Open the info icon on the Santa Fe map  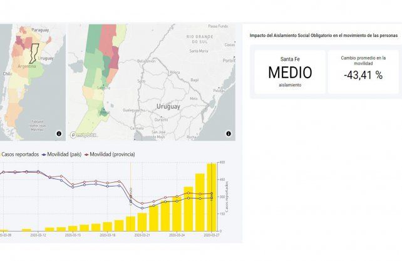[229, 133]
